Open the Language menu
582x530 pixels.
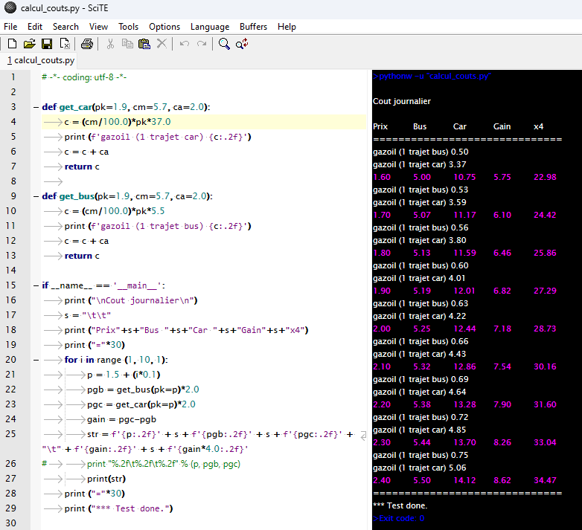pyautogui.click(x=210, y=27)
